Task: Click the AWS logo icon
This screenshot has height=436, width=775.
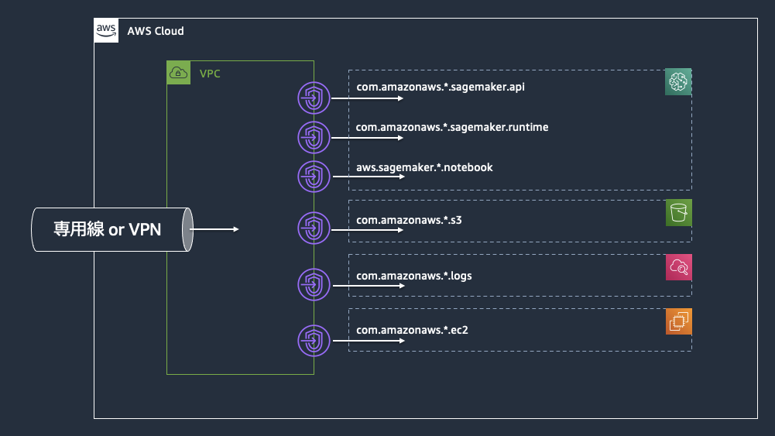Action: (x=106, y=30)
